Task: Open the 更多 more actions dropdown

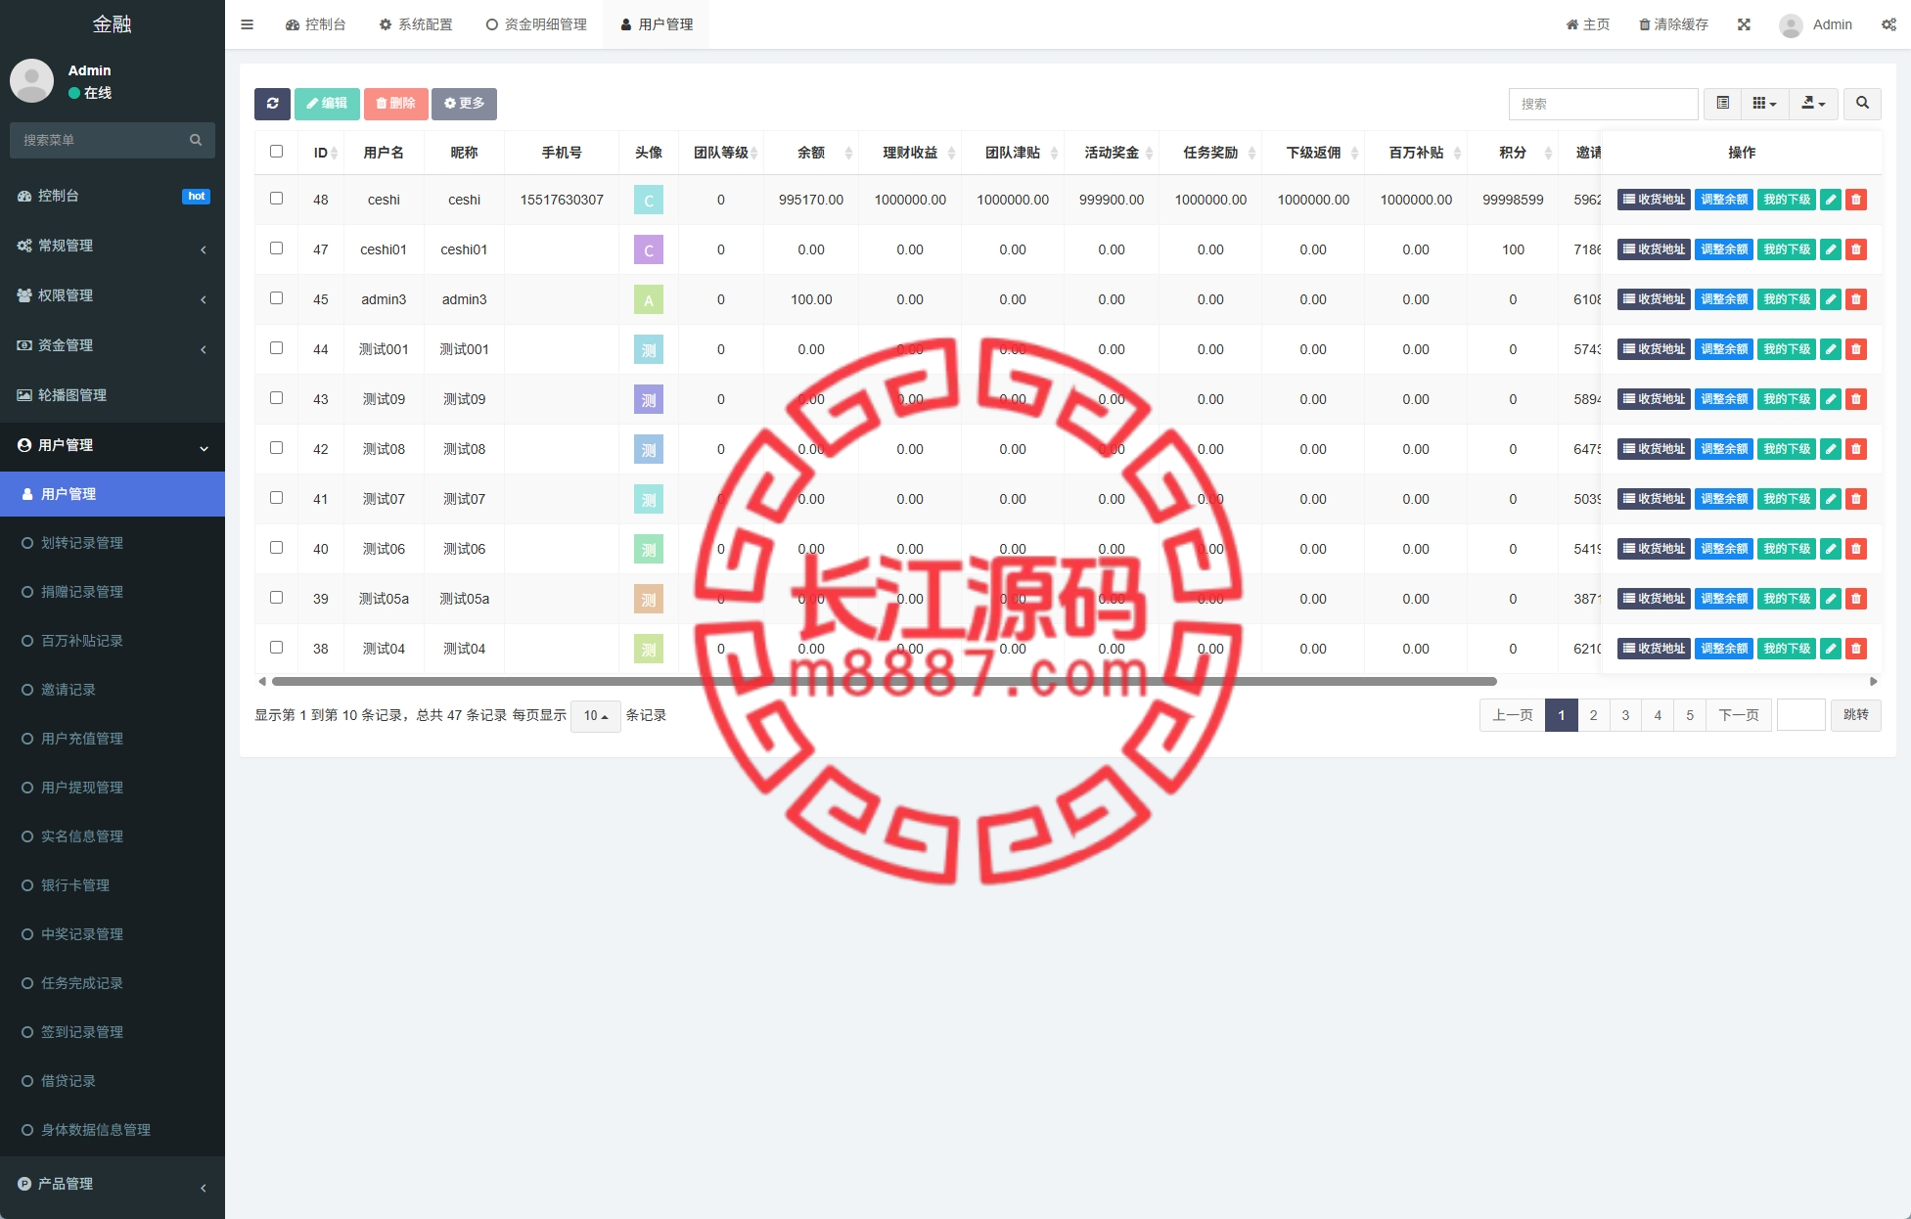Action: click(x=464, y=104)
